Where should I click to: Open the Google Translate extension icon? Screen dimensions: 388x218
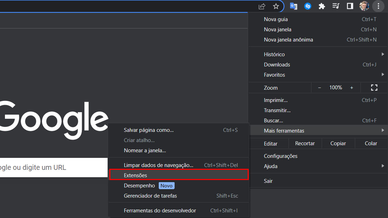(293, 6)
